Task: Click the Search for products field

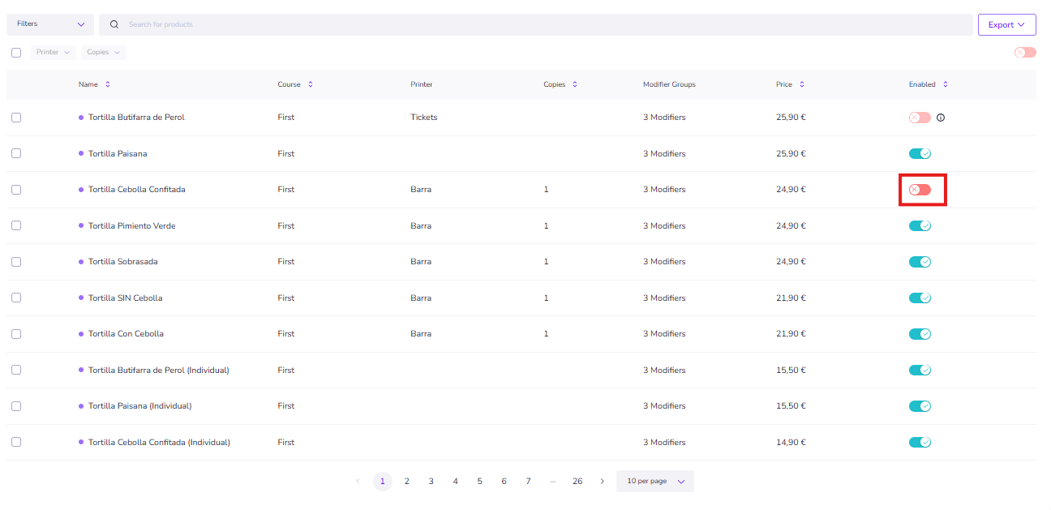Action: coord(535,24)
